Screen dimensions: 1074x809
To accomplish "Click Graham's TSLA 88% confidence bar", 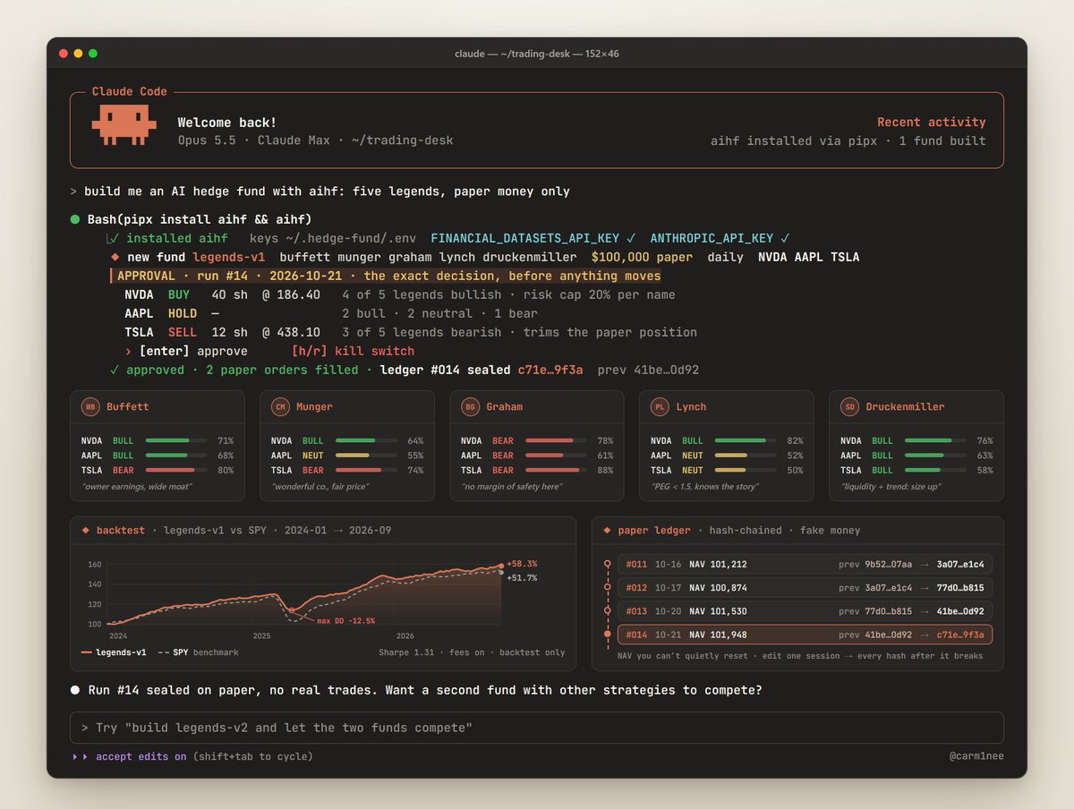I will tap(556, 470).
